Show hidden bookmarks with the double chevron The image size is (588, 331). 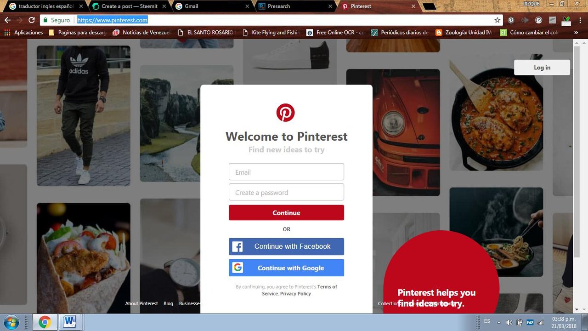tap(576, 33)
